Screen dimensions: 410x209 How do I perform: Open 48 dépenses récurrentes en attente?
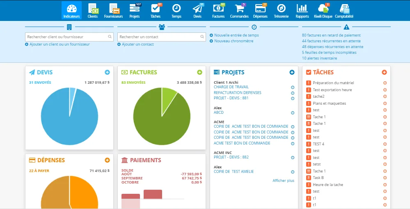point(332,46)
